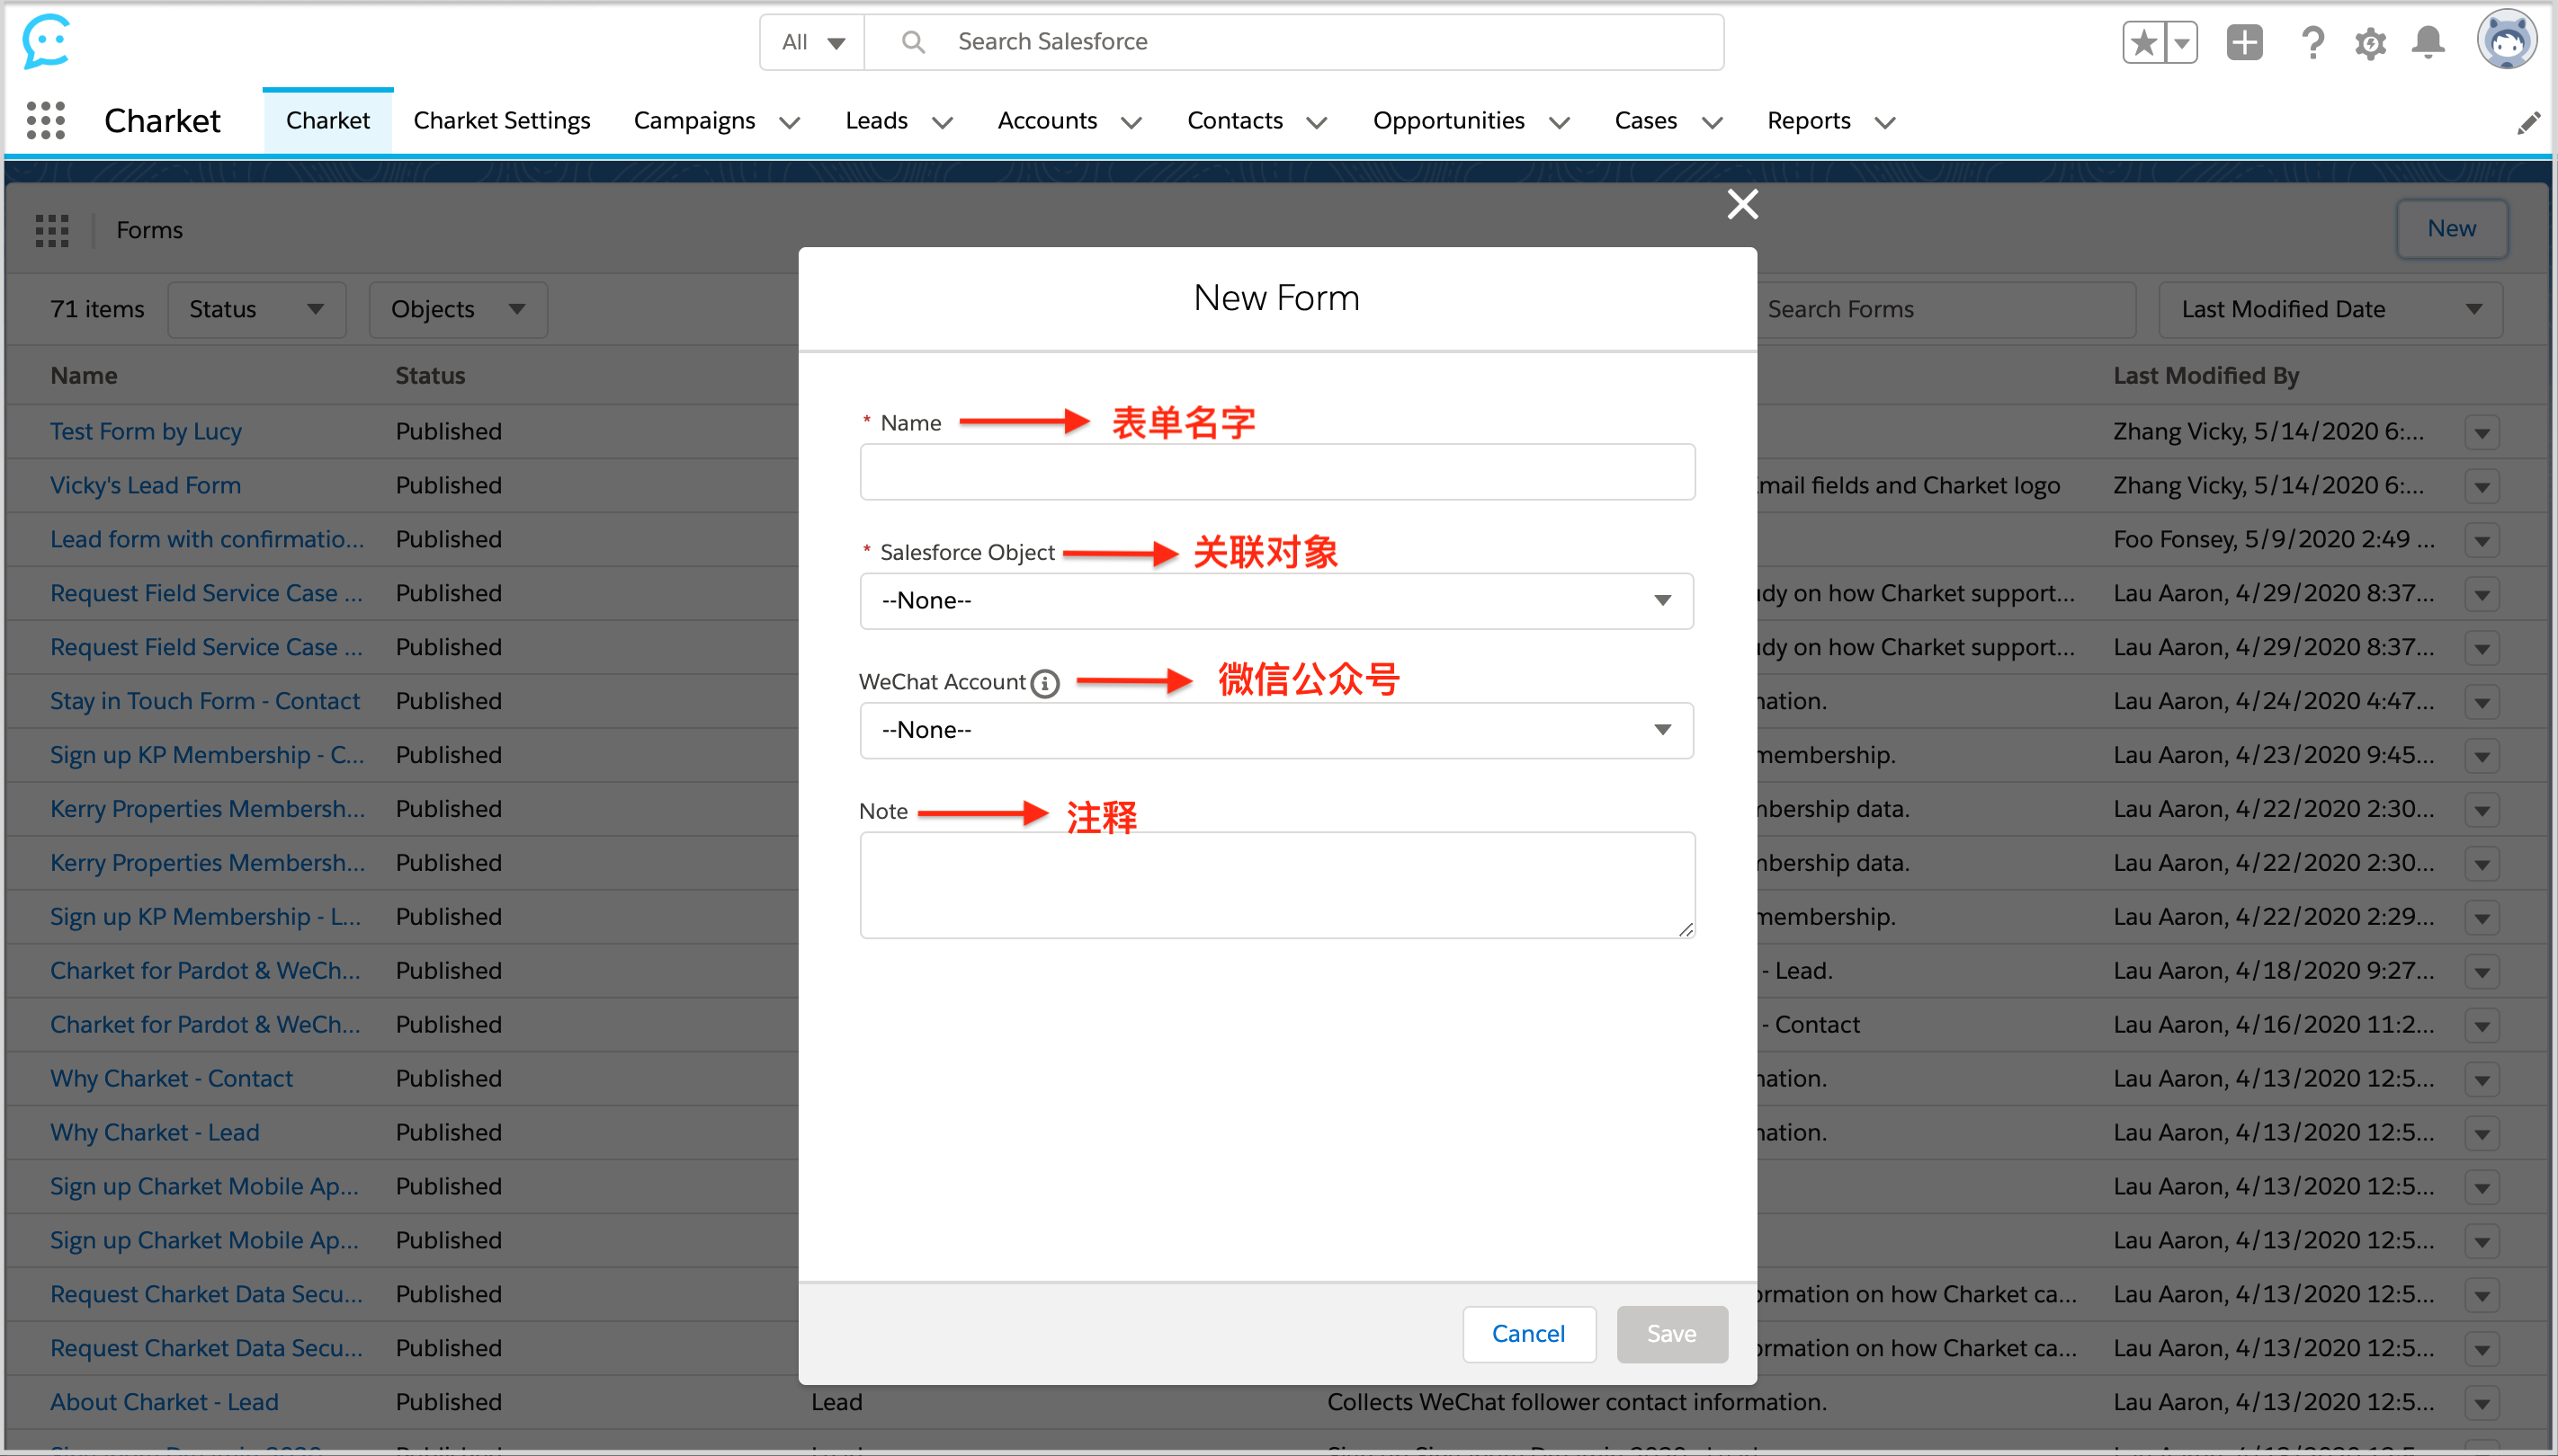
Task: Click the Charket logo icon
Action: click(46, 41)
